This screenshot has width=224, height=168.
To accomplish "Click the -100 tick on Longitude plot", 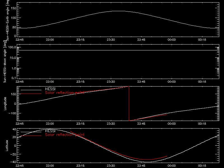I will 12,113.
